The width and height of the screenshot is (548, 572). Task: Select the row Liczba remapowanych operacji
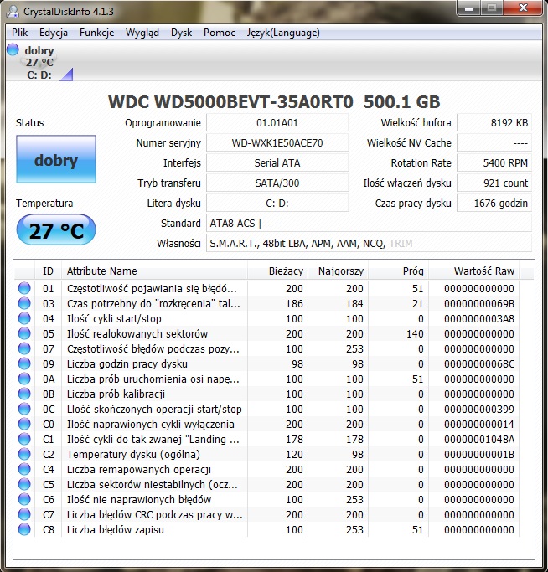click(x=267, y=469)
